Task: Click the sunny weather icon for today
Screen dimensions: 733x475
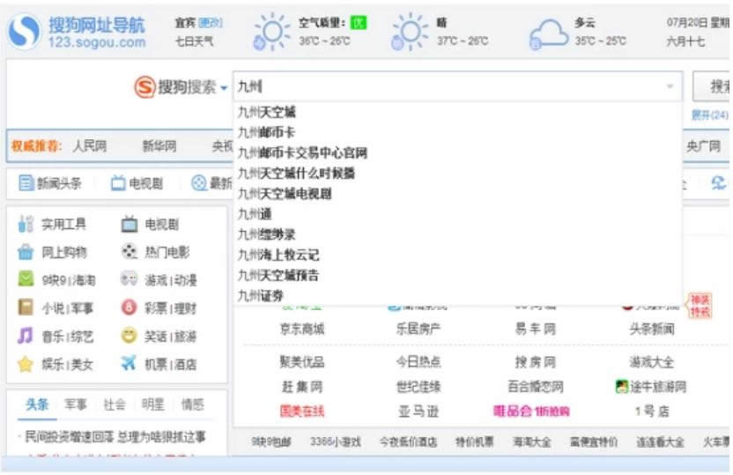Action: (270, 33)
